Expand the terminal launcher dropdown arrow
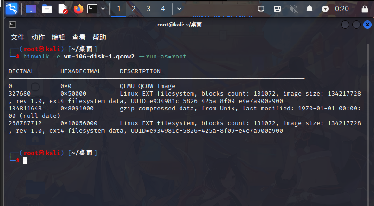Screen dimensions: 374x206 (x=103, y=9)
